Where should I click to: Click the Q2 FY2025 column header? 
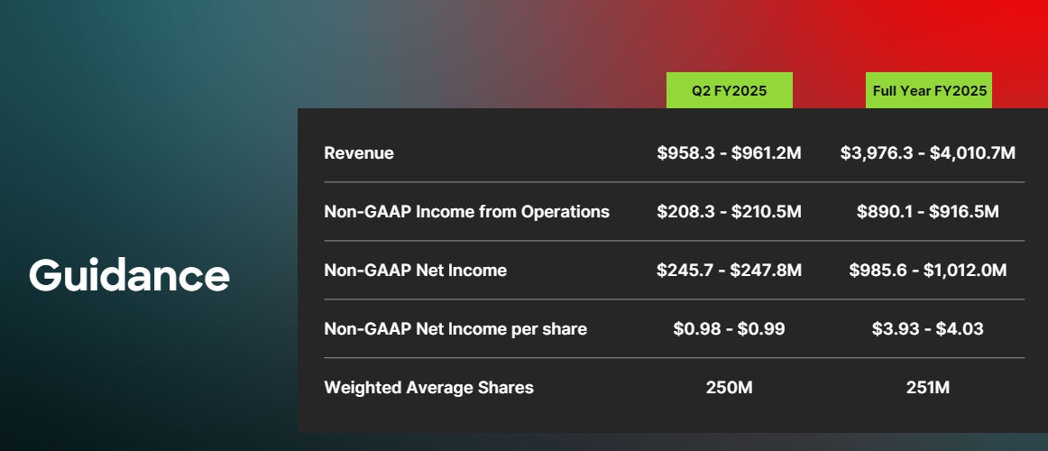tap(729, 90)
